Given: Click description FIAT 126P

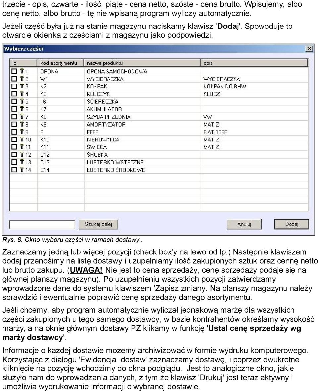Looking at the screenshot, I should click(215, 132).
